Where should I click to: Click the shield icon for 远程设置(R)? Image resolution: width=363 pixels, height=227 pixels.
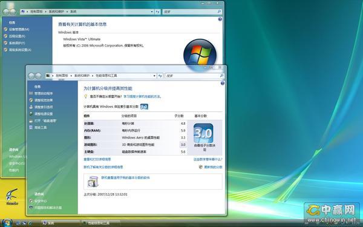[5, 36]
